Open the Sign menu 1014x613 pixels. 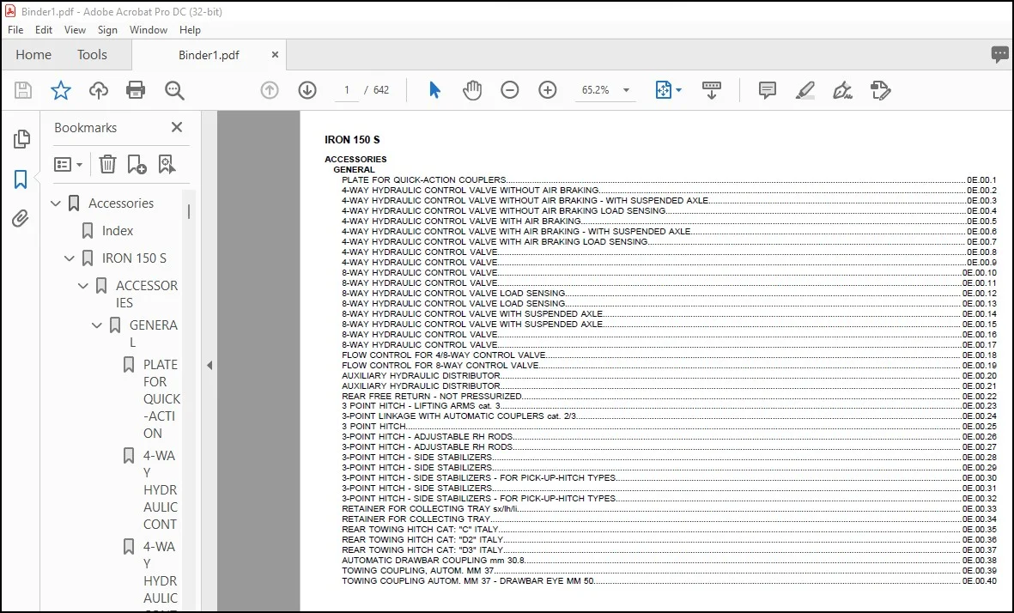click(107, 30)
